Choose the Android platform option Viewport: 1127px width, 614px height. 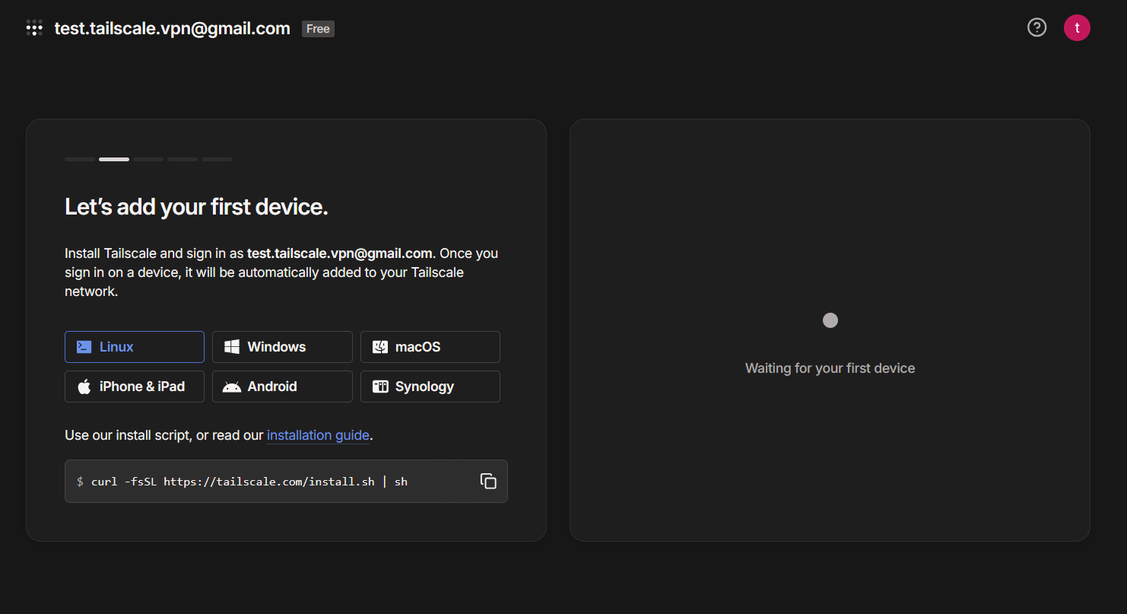click(x=282, y=387)
